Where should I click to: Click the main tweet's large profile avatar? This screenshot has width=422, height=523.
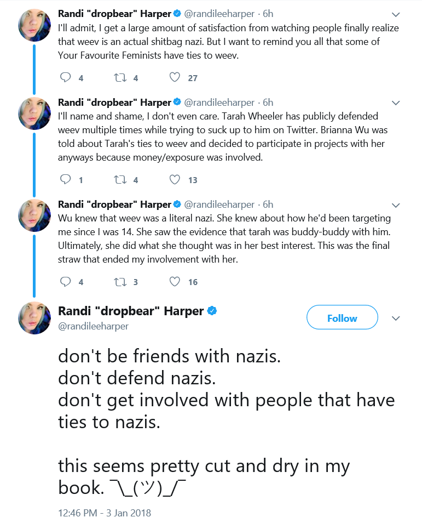pyautogui.click(x=34, y=318)
